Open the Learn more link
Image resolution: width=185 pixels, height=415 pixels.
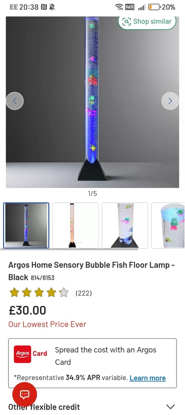coord(147,378)
